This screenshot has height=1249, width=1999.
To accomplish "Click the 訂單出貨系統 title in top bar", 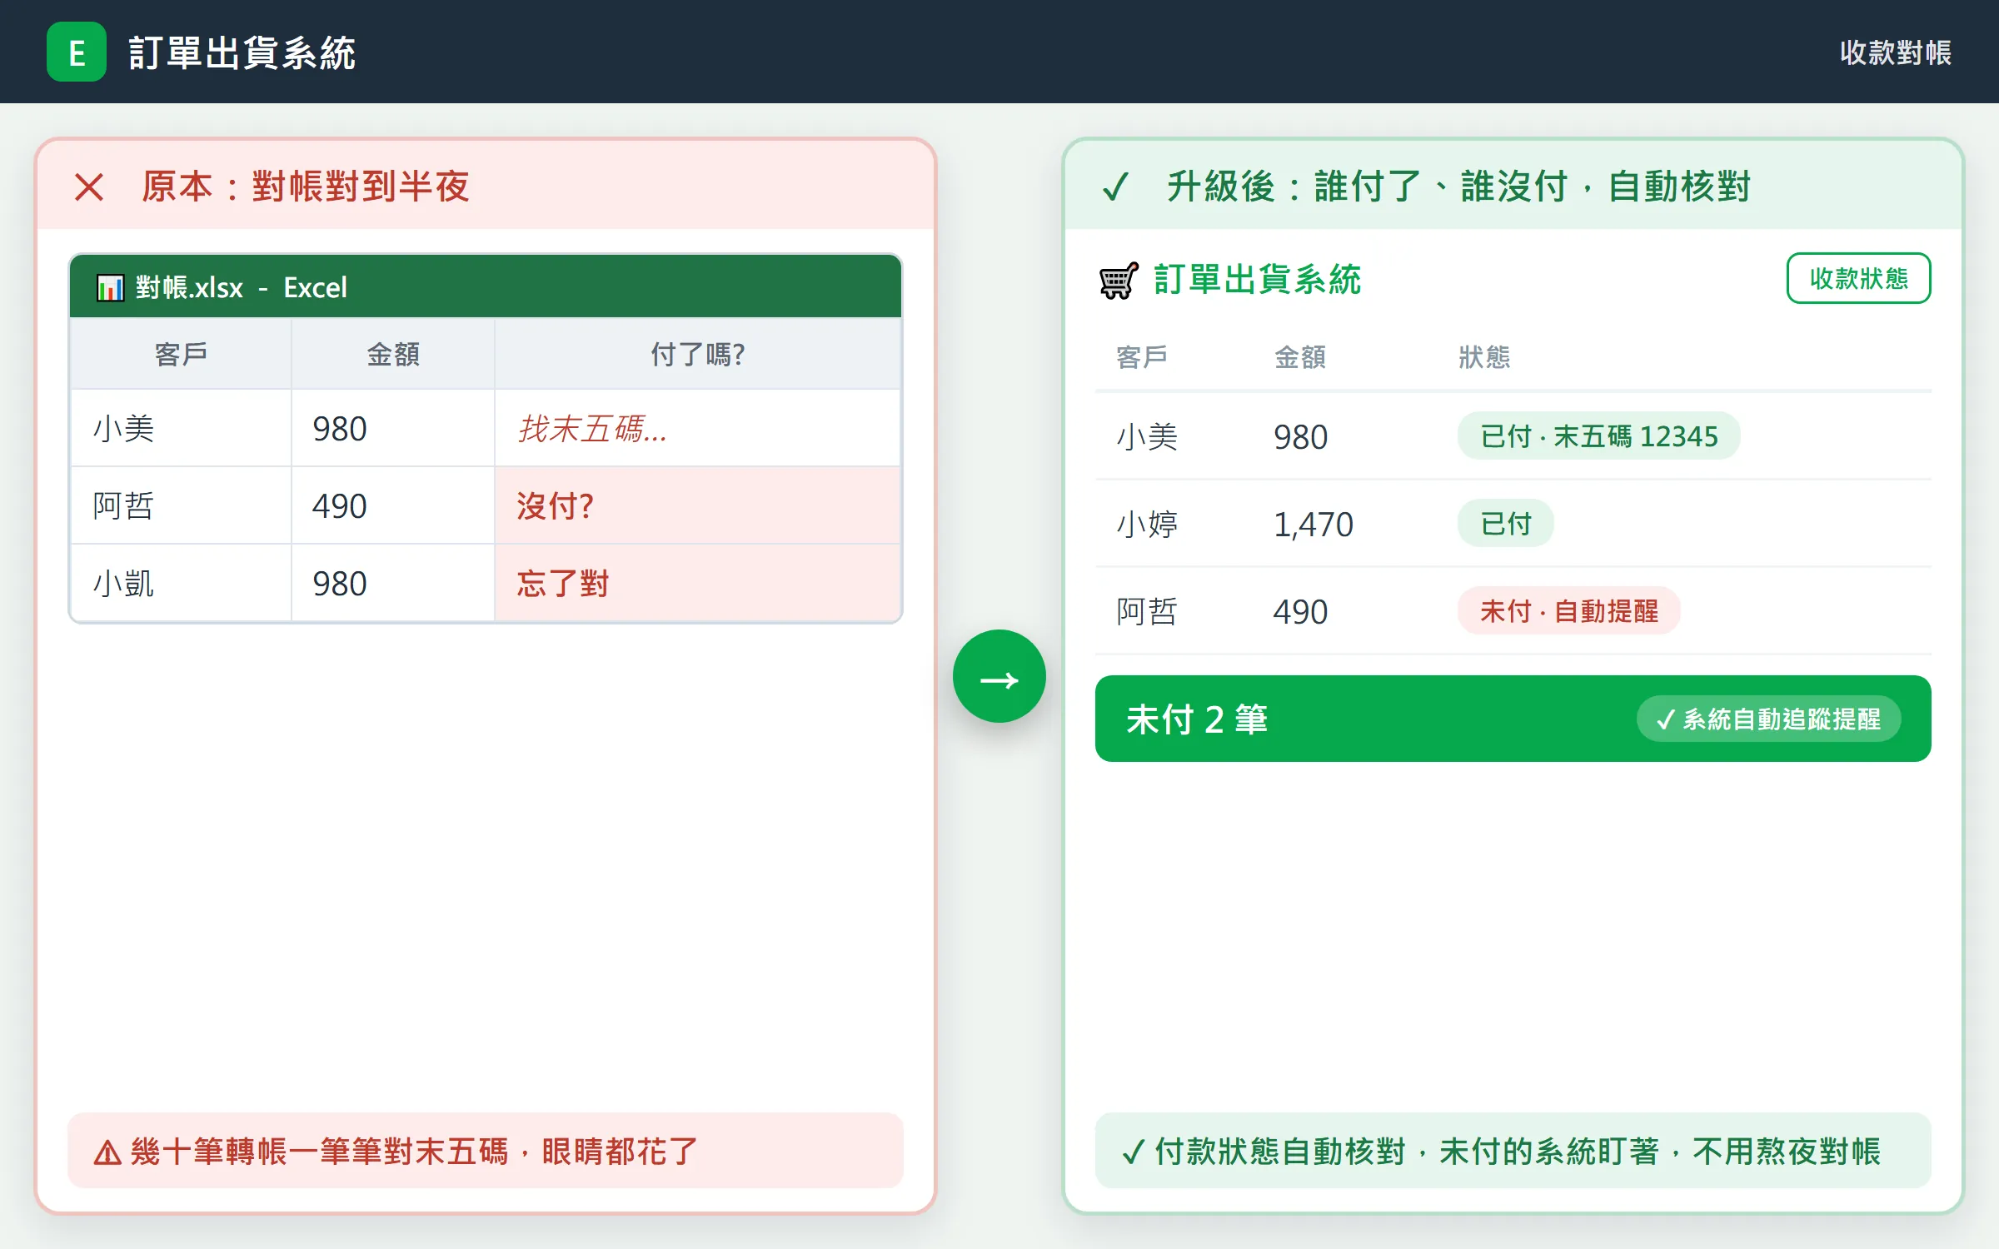I will click(242, 52).
